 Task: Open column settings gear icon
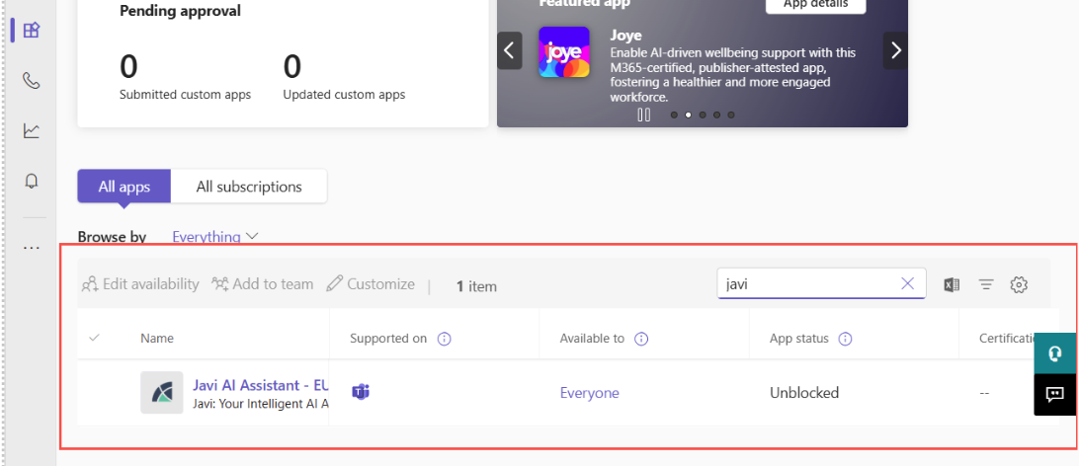click(1019, 284)
